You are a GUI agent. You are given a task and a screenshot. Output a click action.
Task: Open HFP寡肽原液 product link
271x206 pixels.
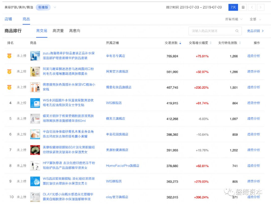(x=69, y=165)
